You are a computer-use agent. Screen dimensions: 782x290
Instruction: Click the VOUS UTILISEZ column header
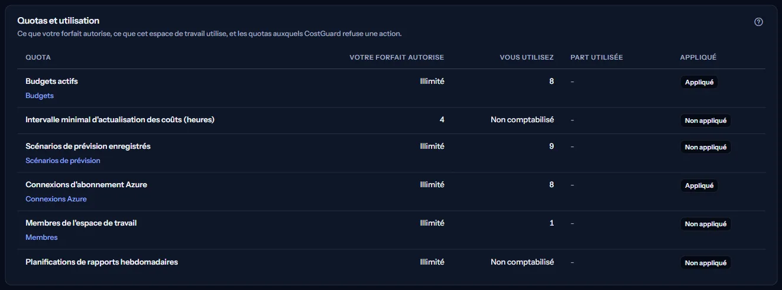click(x=527, y=57)
